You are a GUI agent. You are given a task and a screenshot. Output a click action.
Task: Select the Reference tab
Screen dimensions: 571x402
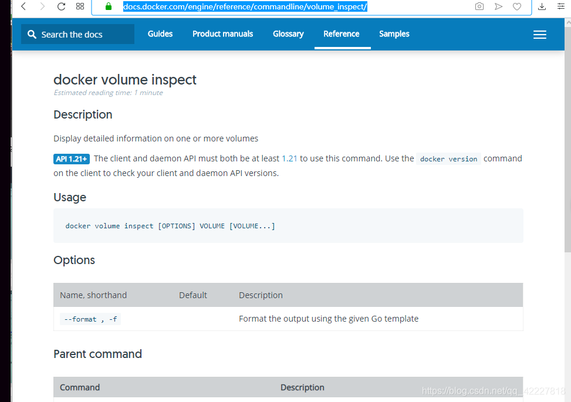[x=342, y=34]
